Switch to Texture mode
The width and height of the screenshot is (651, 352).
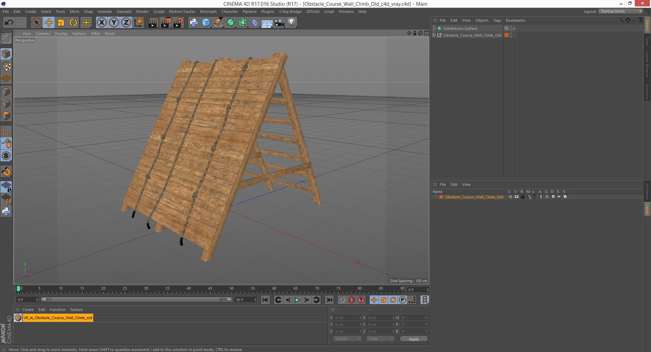coord(6,66)
